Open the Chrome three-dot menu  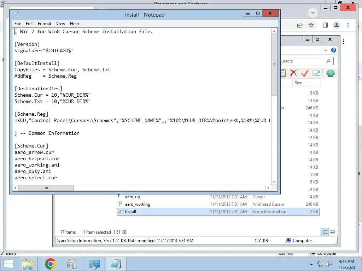[348, 25]
